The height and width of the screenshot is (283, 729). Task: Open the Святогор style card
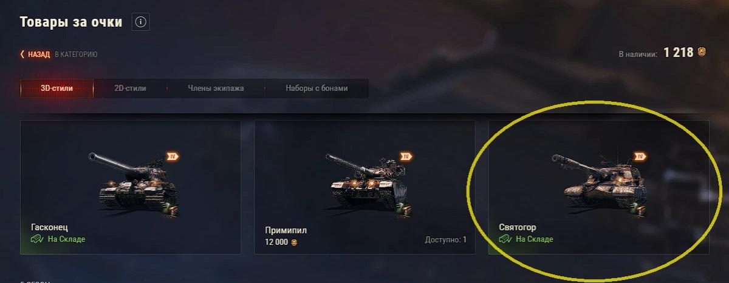pyautogui.click(x=598, y=187)
